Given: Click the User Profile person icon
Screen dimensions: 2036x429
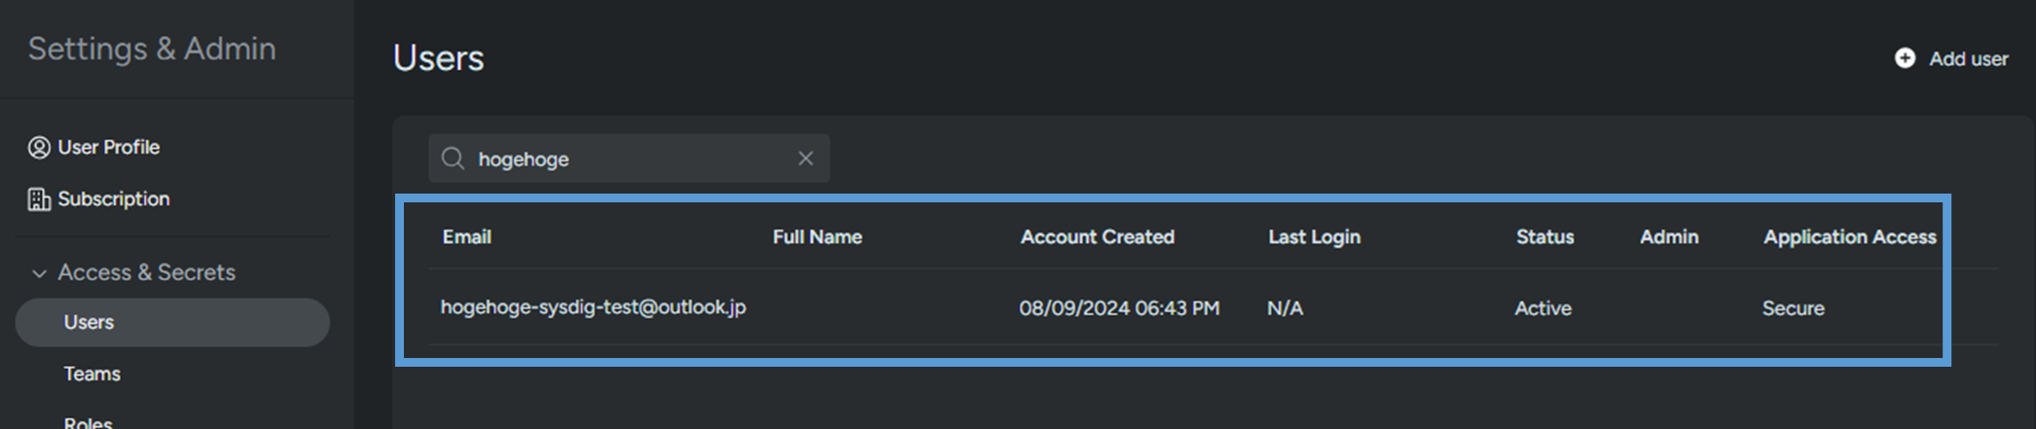Looking at the screenshot, I should point(39,148).
